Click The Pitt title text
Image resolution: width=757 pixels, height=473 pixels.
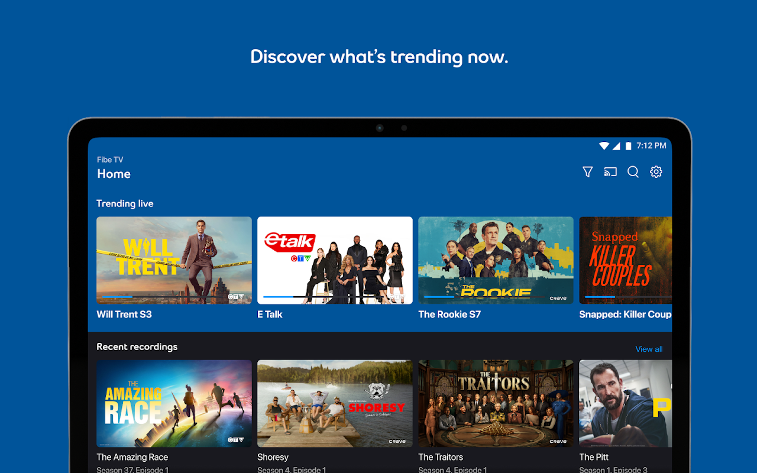594,457
